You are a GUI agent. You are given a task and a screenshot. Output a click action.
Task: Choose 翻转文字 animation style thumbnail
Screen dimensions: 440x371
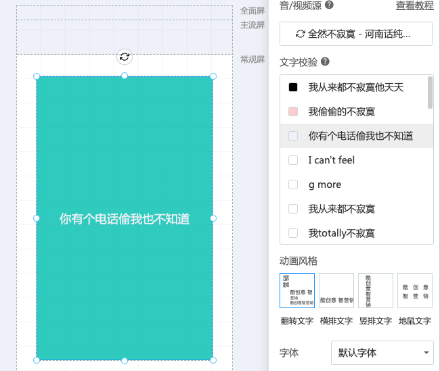click(297, 291)
